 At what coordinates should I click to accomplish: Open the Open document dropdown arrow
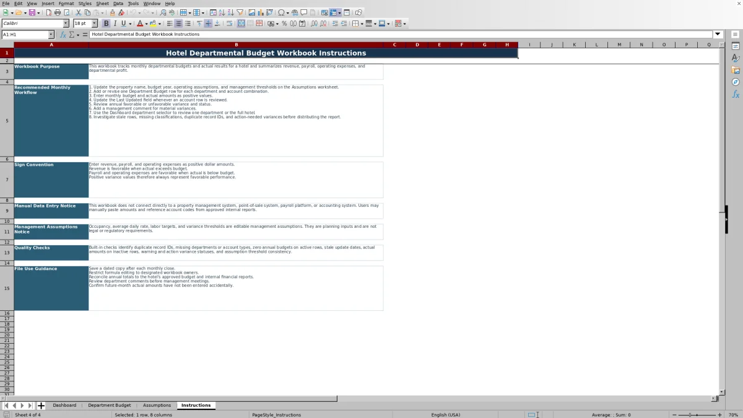(x=25, y=12)
